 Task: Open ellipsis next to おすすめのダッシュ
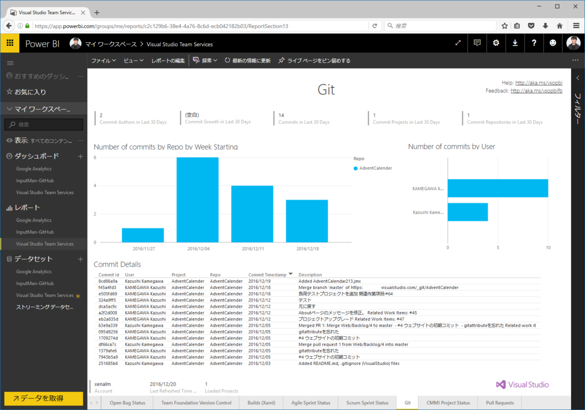point(80,76)
